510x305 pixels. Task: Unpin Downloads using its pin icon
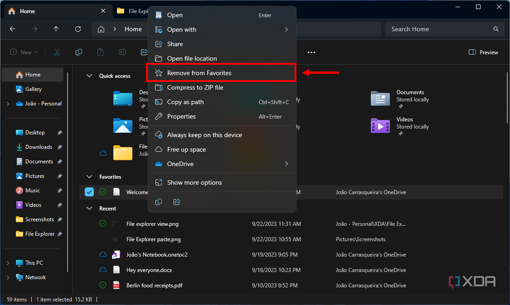click(59, 147)
